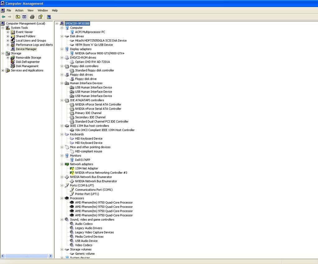Screen dimensions: 318x264
Task: Click the Back arrow toolbar icon
Action: tap(3, 17)
